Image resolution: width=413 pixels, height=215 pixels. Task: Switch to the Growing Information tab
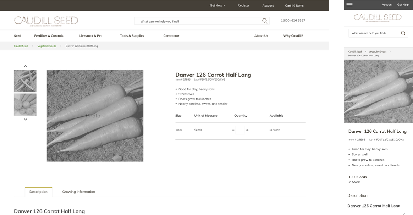(x=78, y=192)
